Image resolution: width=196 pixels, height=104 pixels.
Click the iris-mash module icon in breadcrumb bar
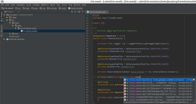coord(2,8)
